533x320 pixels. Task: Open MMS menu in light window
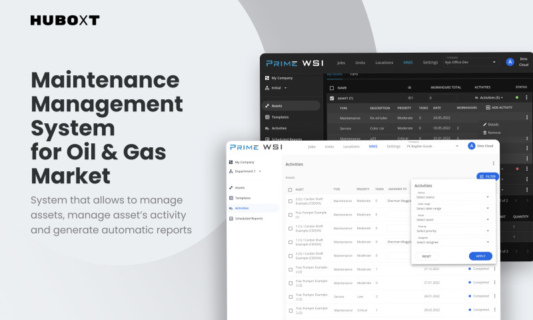click(373, 147)
